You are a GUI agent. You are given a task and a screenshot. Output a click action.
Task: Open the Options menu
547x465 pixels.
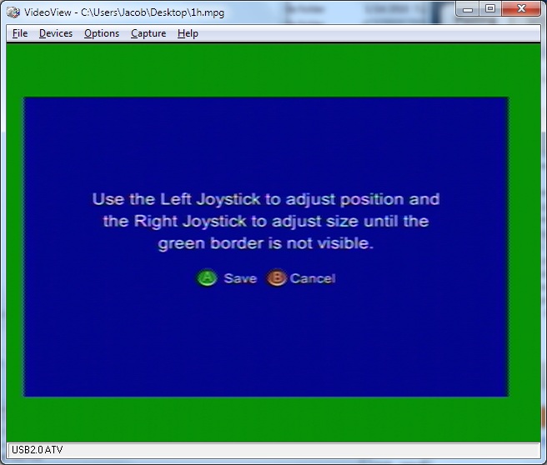pos(102,33)
